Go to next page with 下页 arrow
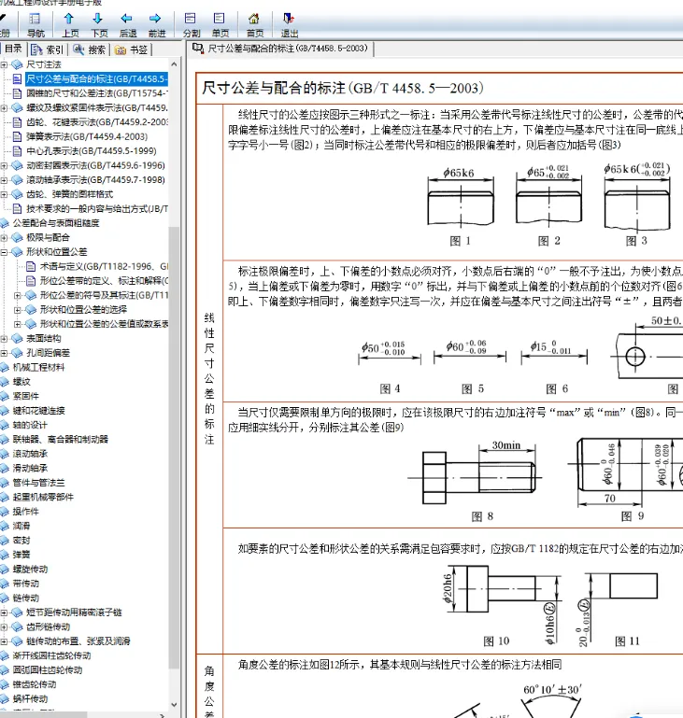This screenshot has height=718, width=683. (98, 19)
